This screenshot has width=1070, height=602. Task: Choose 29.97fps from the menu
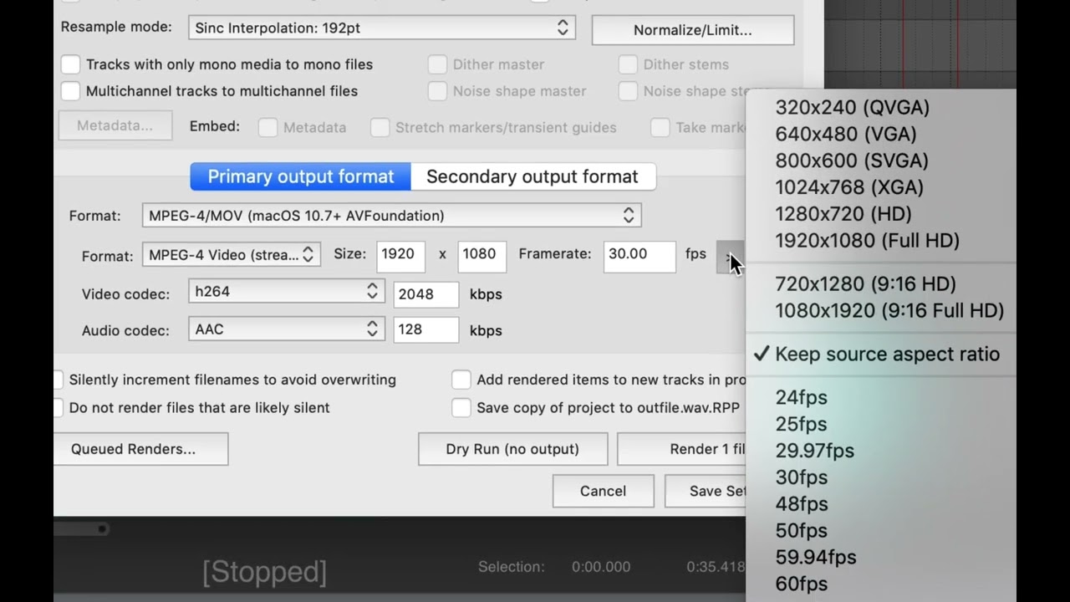point(881,451)
